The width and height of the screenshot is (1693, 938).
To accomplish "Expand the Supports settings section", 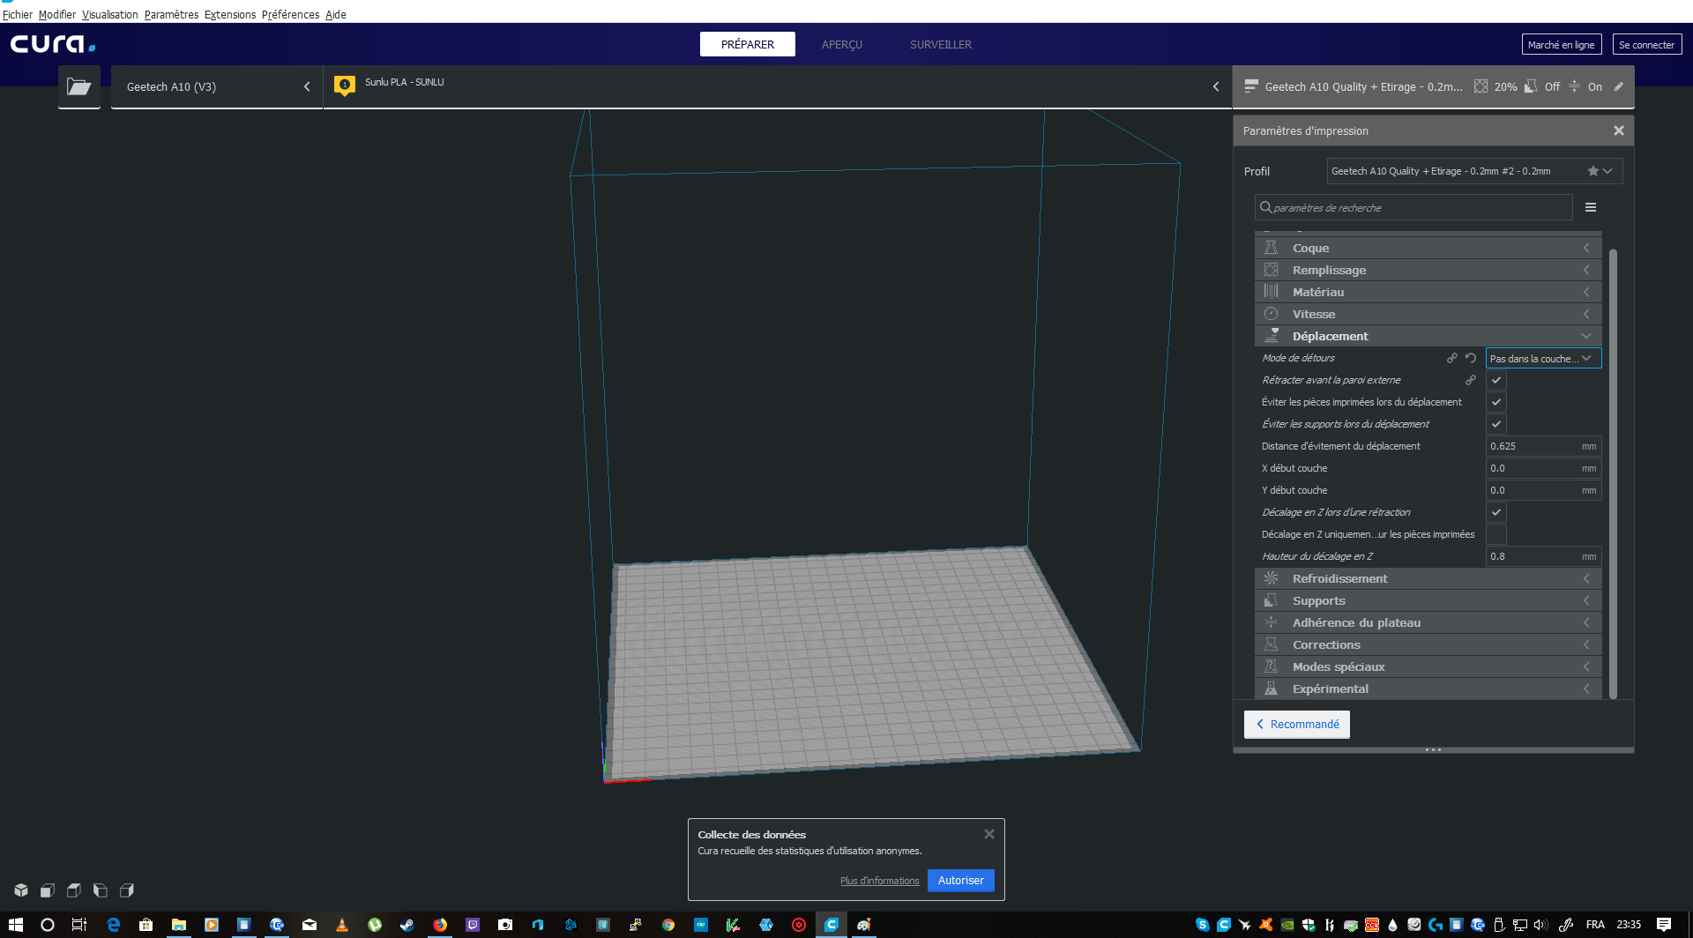I will (1428, 600).
